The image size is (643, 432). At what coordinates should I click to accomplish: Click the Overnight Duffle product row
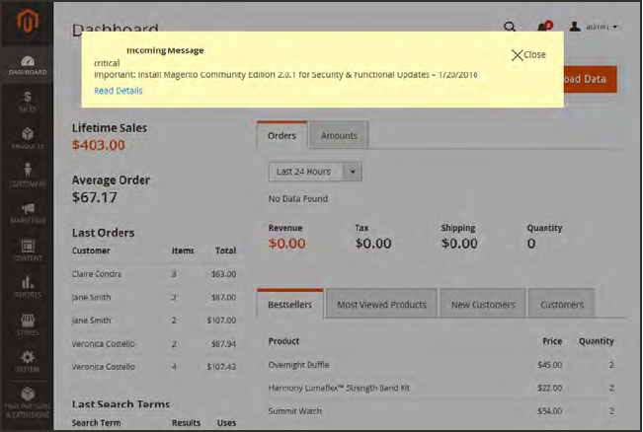442,364
